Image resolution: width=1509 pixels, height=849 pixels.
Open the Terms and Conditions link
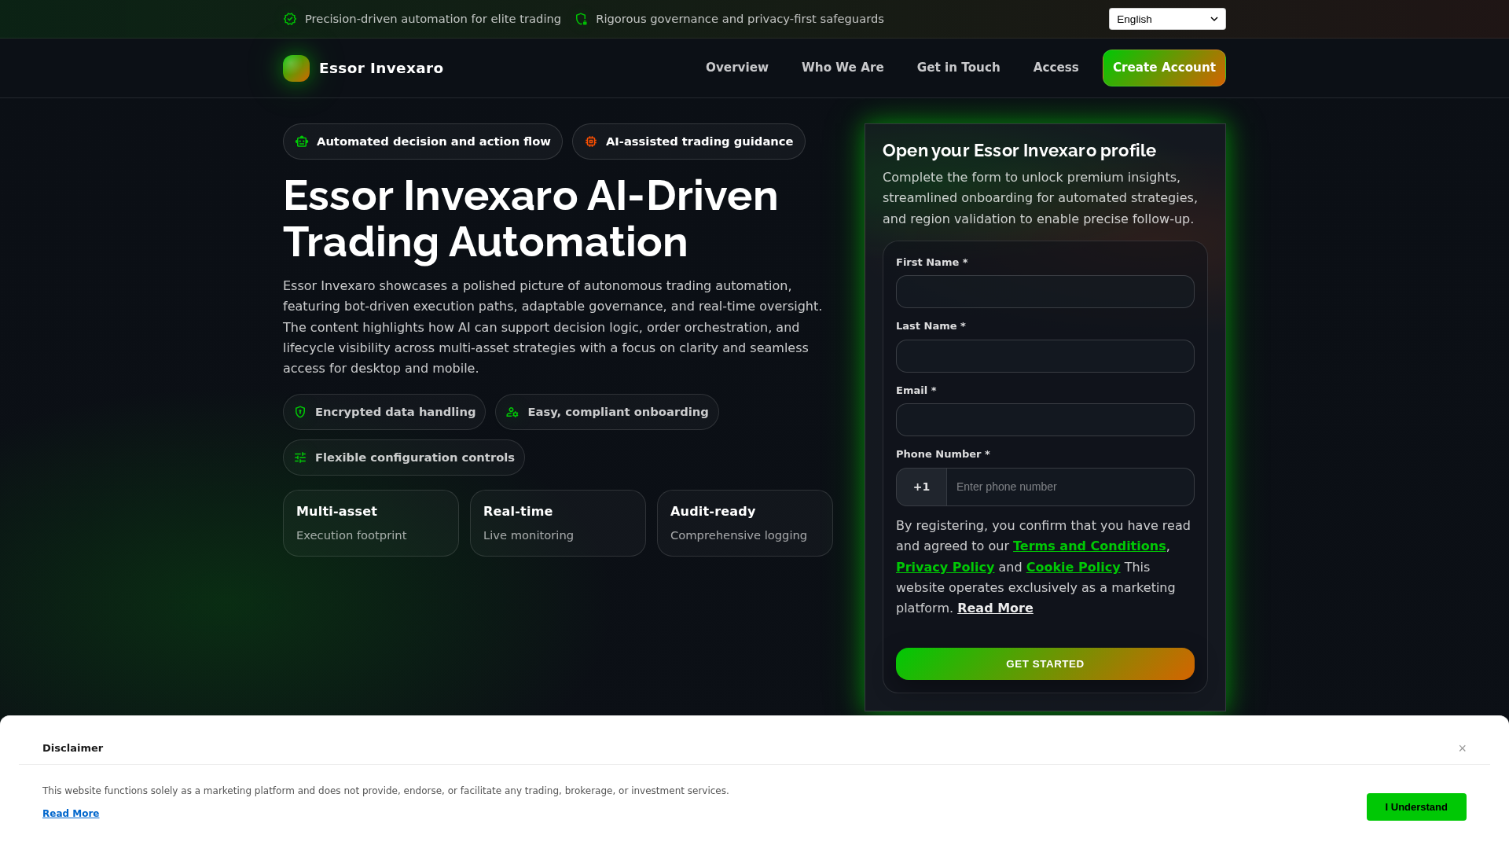[1089, 546]
